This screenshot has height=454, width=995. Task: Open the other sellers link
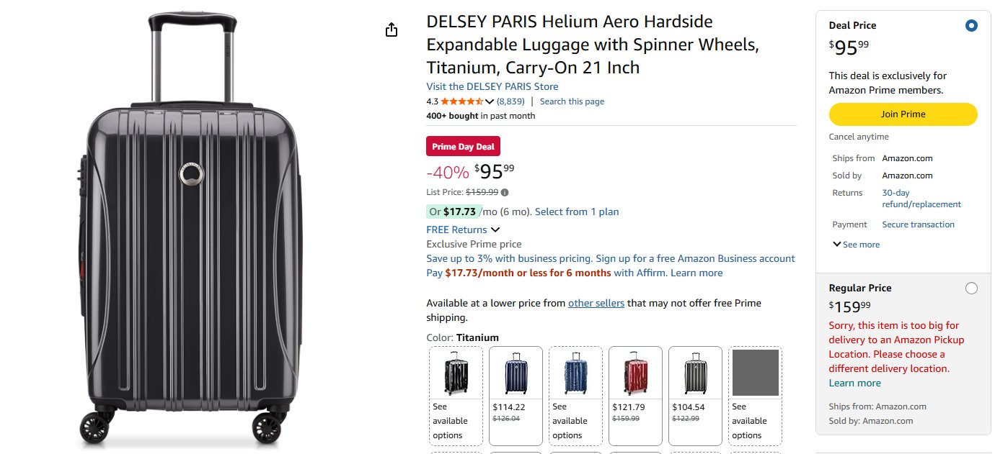[x=596, y=303]
